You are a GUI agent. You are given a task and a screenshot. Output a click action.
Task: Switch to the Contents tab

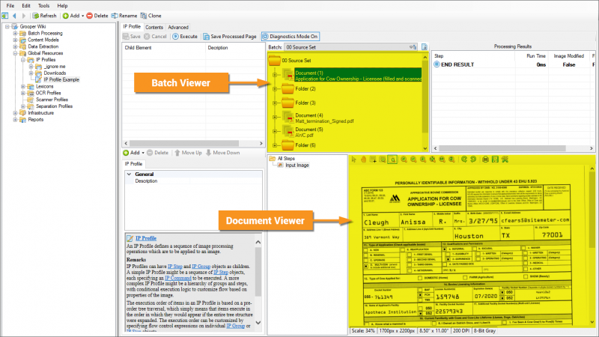(x=154, y=27)
